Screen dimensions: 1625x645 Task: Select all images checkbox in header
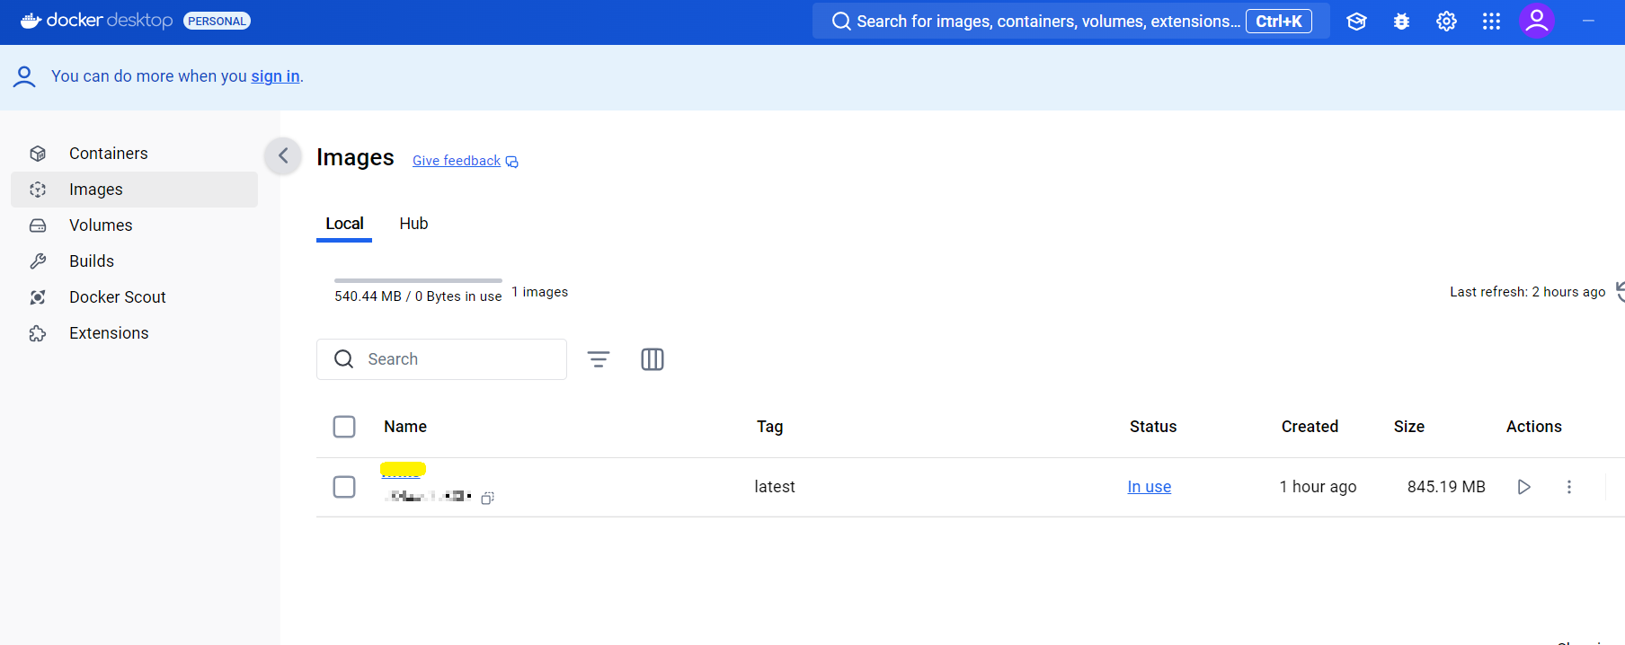click(x=344, y=427)
